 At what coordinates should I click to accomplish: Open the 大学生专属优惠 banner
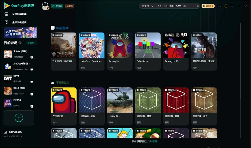coord(20,33)
